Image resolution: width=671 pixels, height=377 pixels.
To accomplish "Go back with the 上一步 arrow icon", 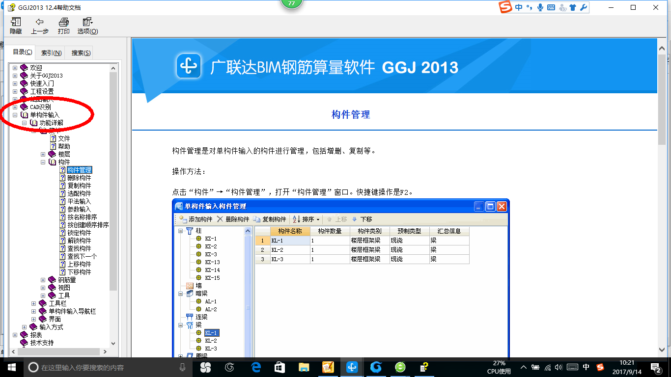I will click(40, 22).
